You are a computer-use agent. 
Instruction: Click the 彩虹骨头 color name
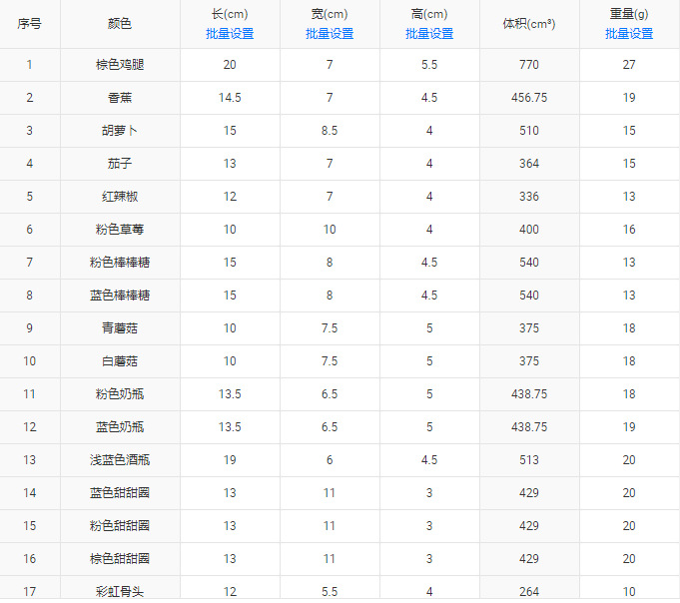[x=119, y=592]
